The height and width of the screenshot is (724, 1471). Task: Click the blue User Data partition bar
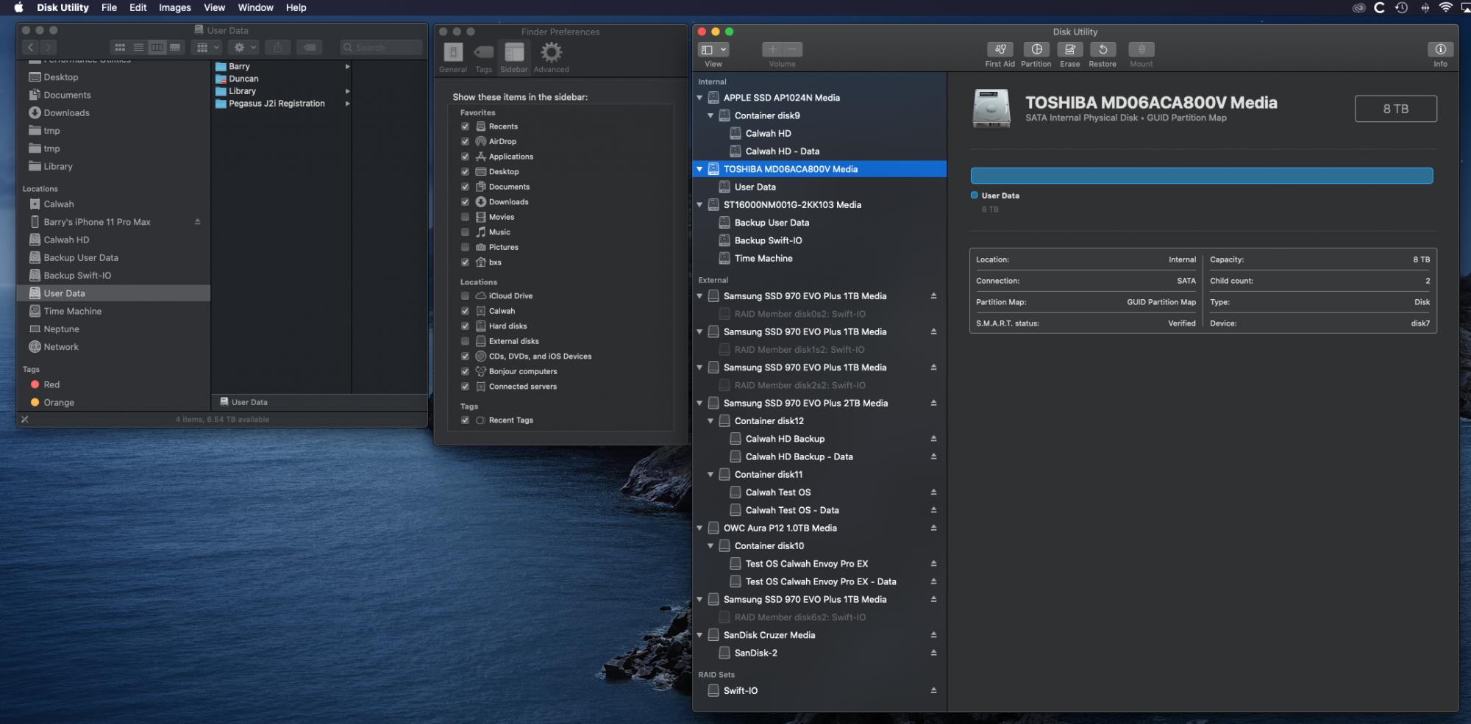[1202, 175]
